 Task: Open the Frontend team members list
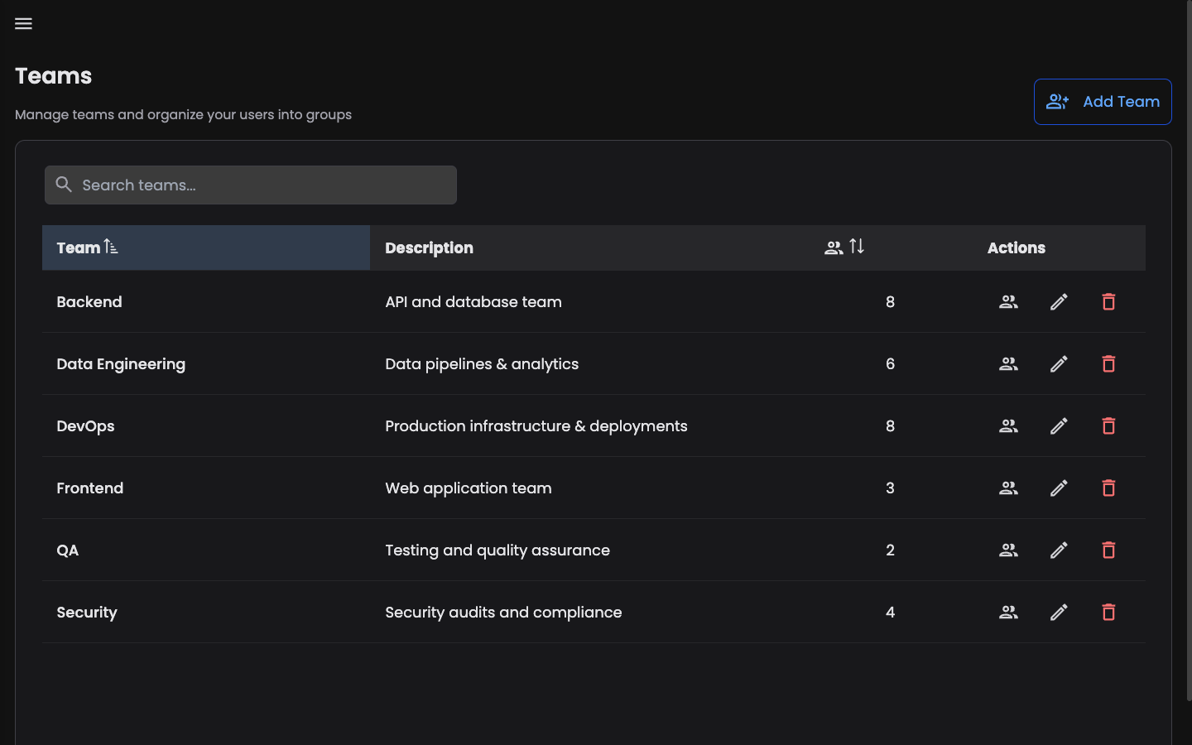click(1008, 488)
